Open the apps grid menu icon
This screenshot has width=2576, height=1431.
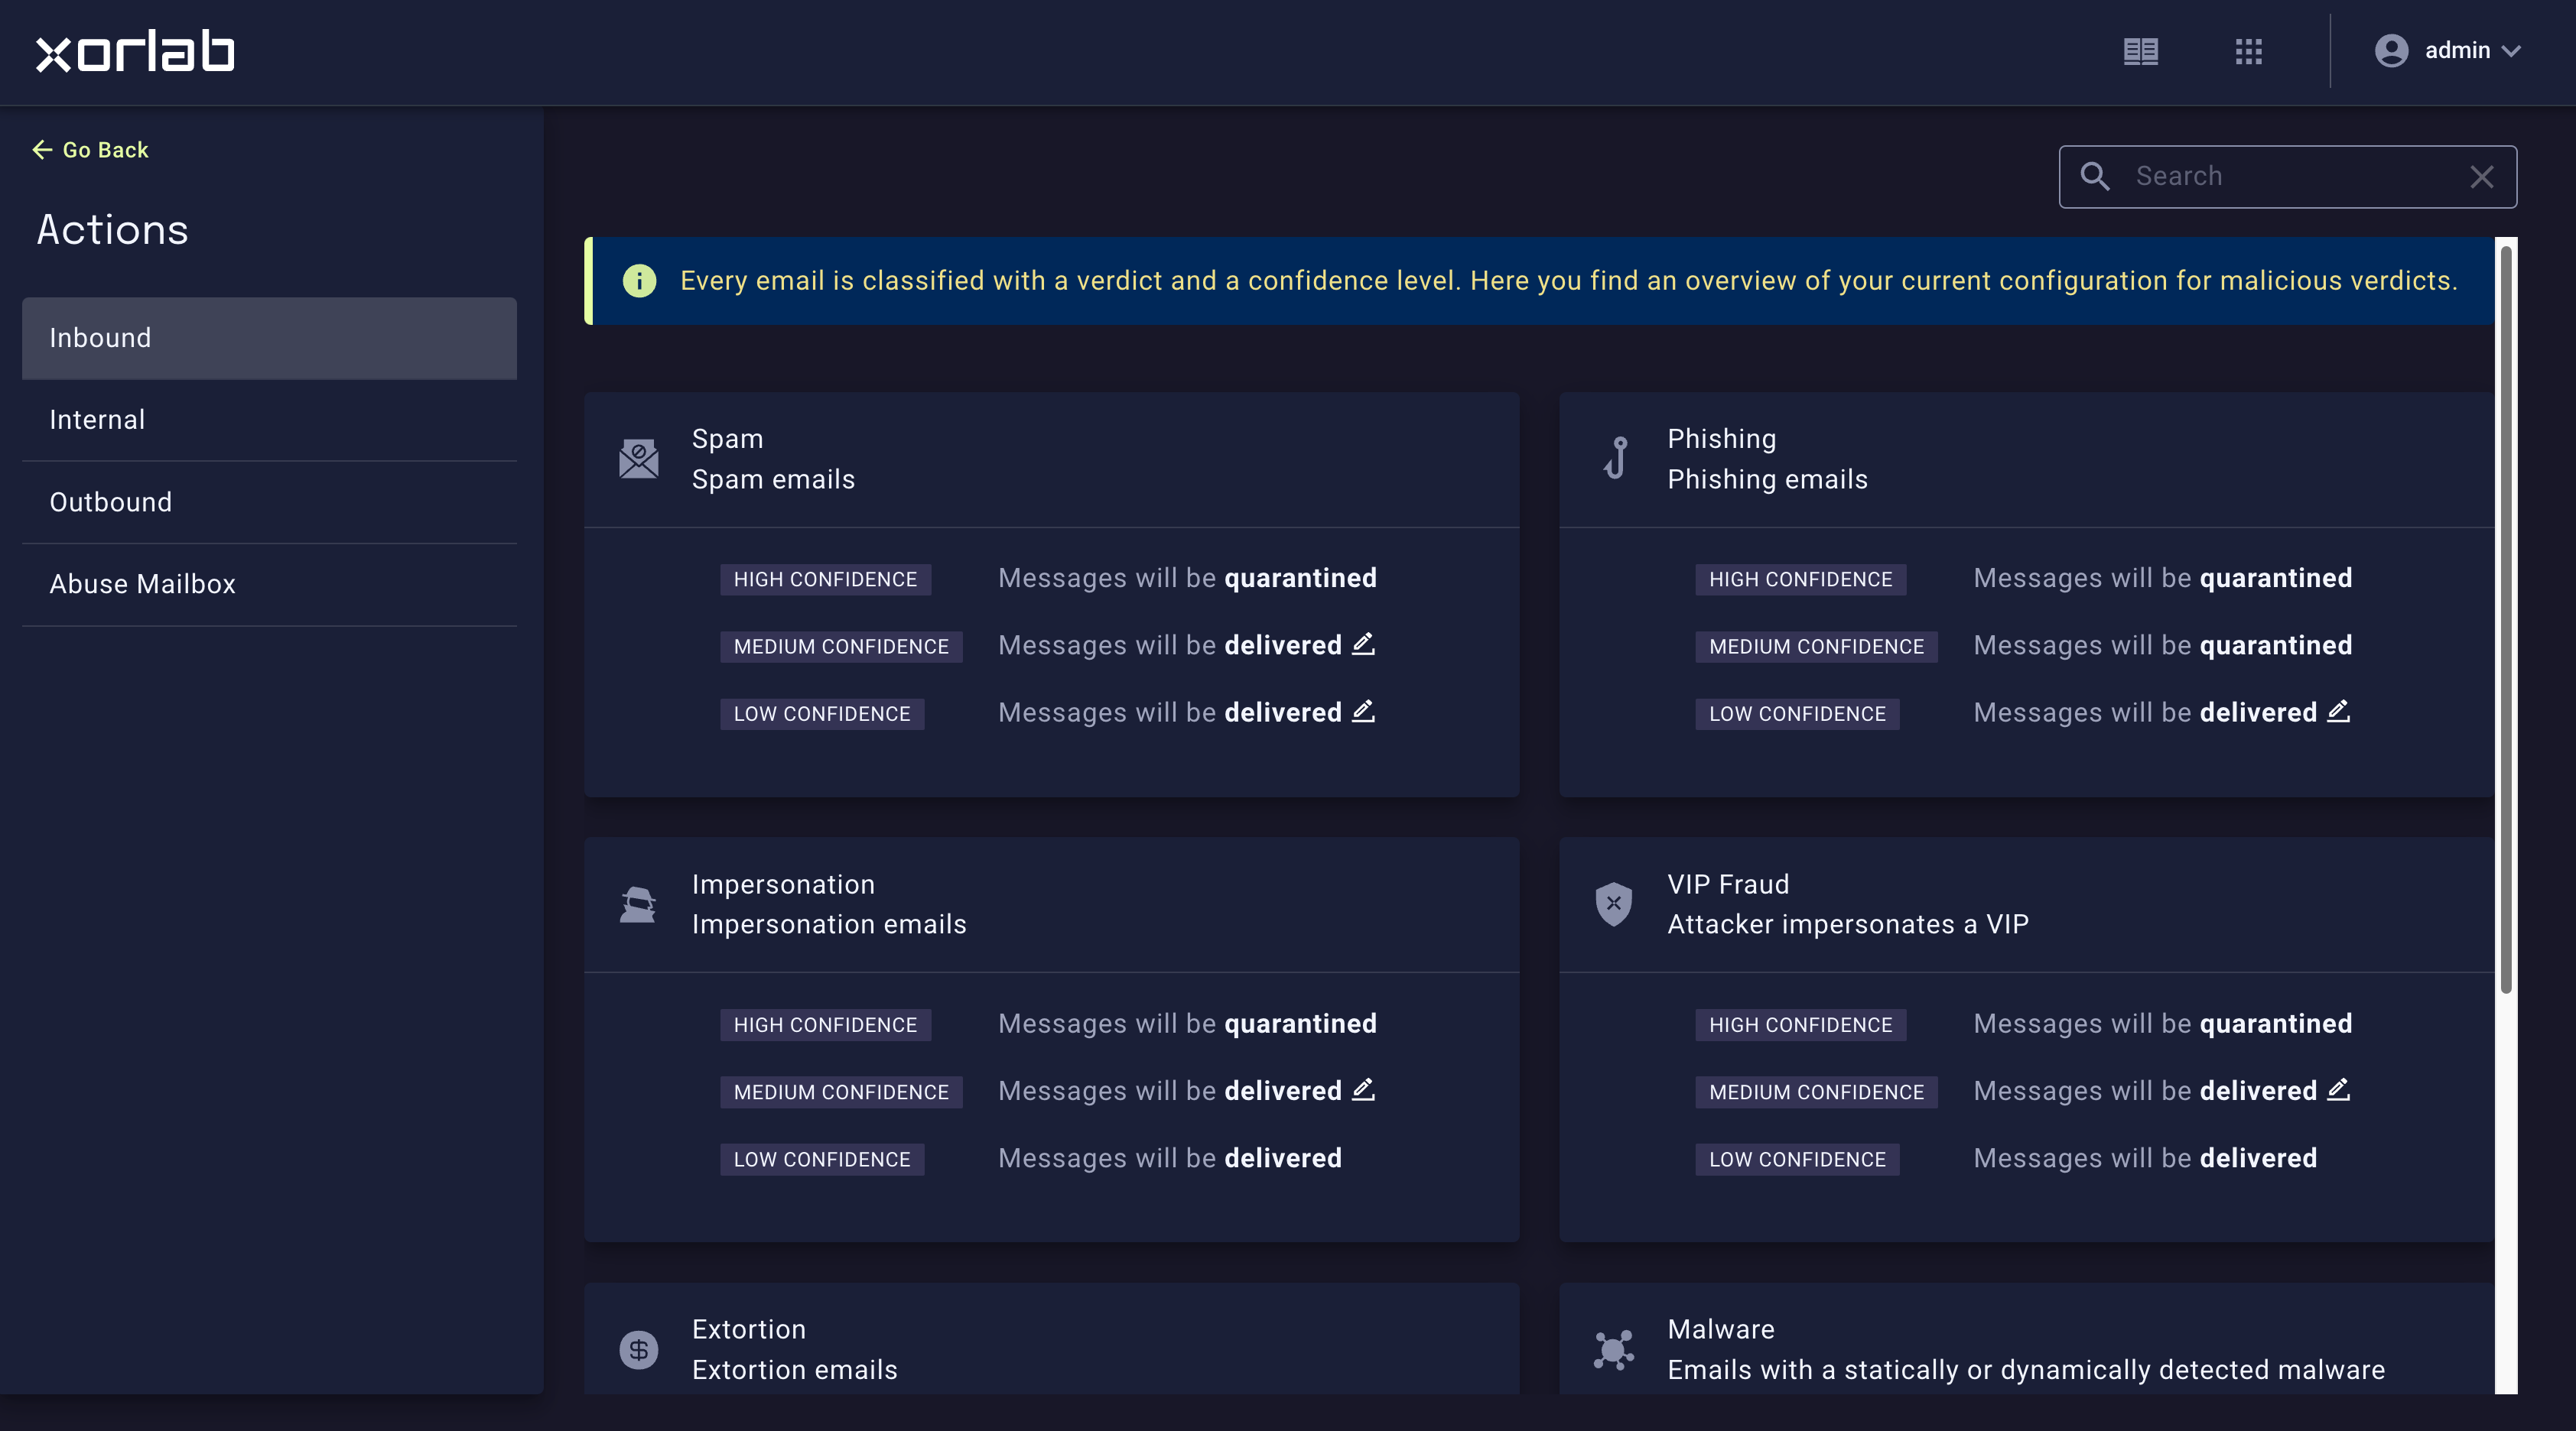(2248, 51)
